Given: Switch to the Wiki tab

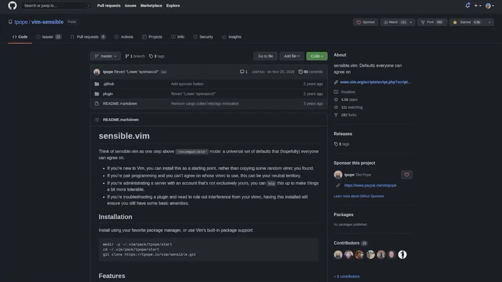Looking at the screenshot, I should (178, 37).
